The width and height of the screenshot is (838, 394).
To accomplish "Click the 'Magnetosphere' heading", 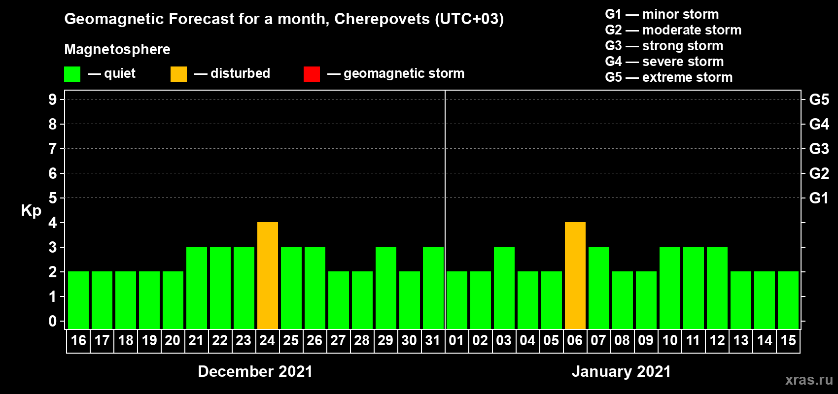I will click(117, 49).
